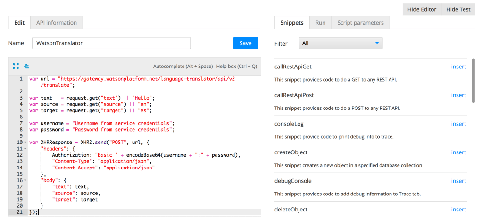
Task: Click the description of createObject snippet
Action: pos(348,165)
